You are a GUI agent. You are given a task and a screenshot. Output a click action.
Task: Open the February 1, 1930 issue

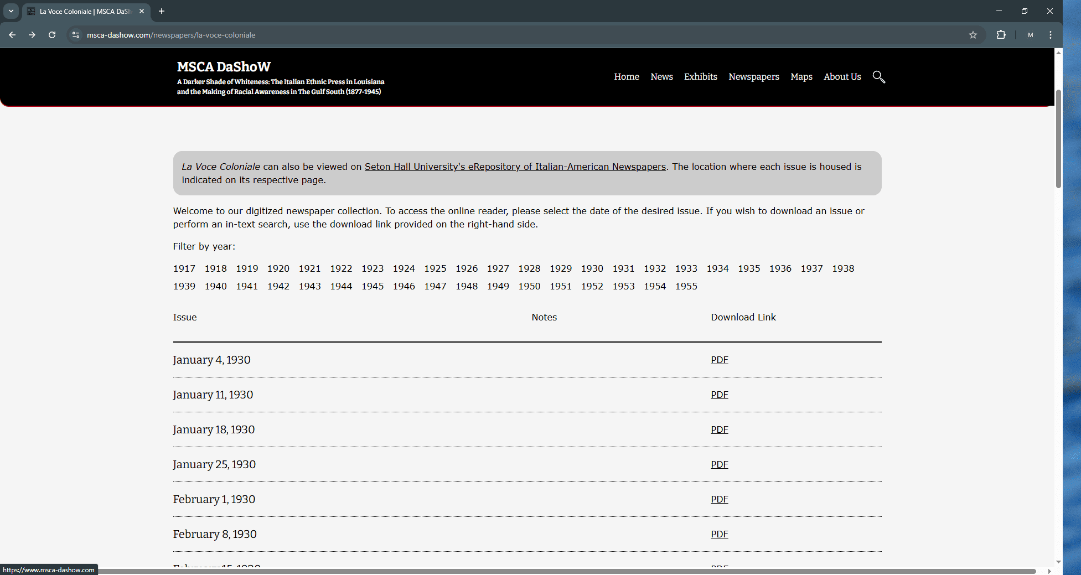point(214,499)
